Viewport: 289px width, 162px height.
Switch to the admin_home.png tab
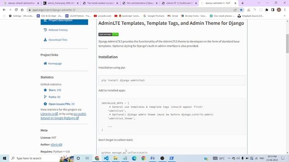click(x=61, y=3)
